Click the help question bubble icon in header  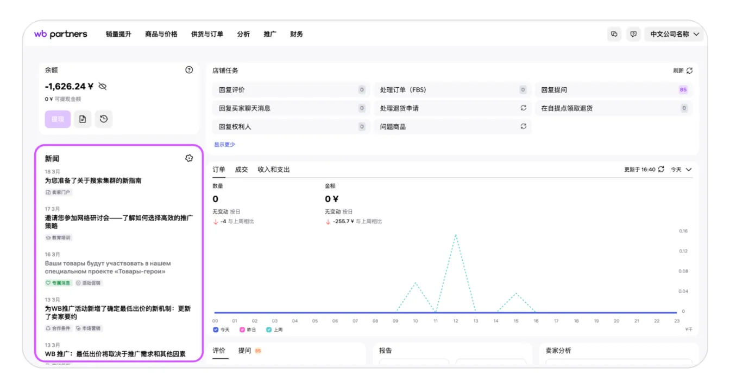coord(633,34)
